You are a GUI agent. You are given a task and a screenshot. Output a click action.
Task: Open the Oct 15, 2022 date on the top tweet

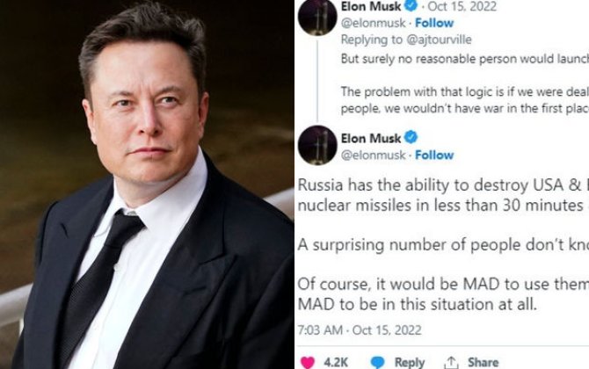pos(462,6)
